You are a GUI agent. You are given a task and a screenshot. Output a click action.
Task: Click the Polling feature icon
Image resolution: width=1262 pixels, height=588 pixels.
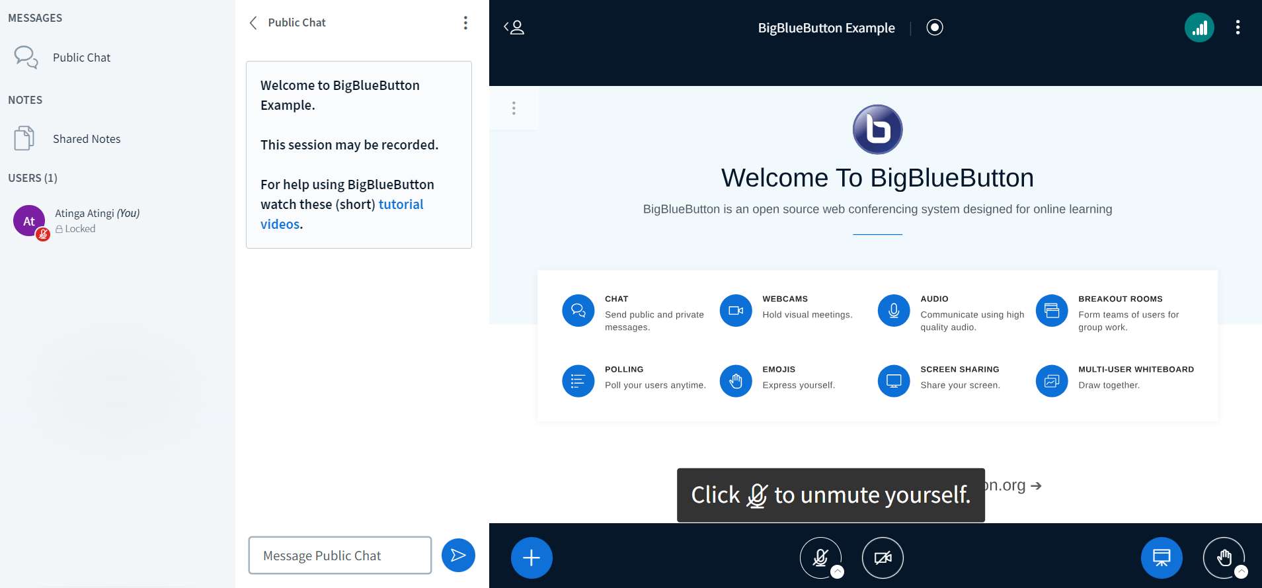point(578,382)
